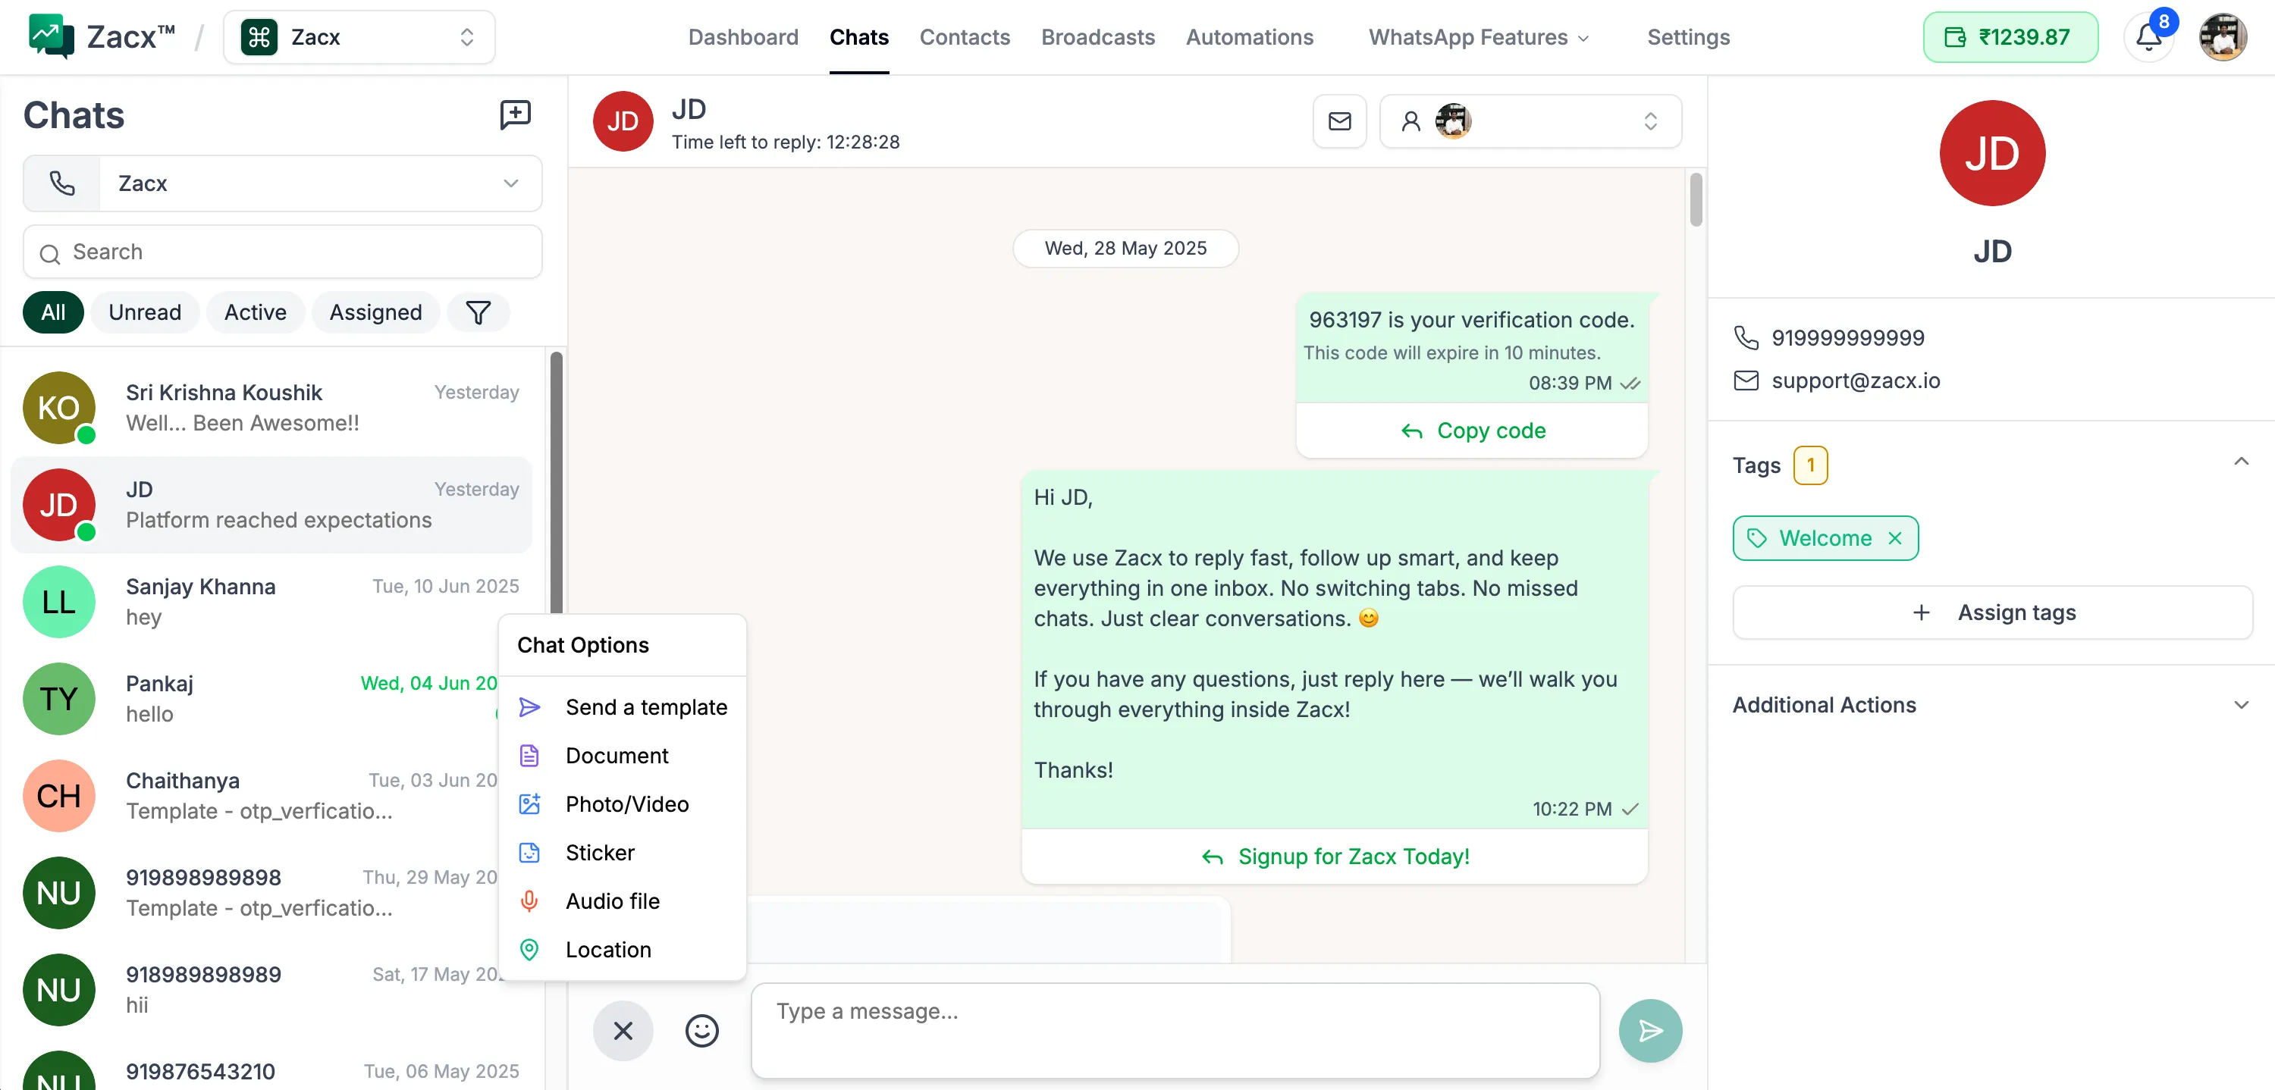Toggle the Assigned chats filter
The width and height of the screenshot is (2275, 1090).
click(375, 312)
